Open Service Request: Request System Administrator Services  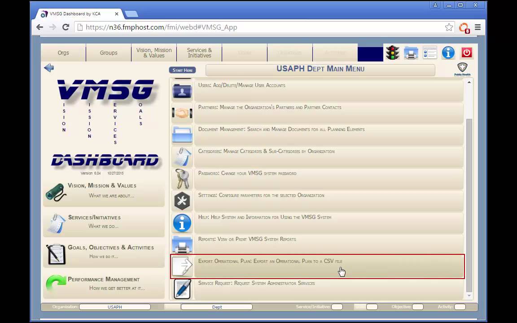pos(329,289)
